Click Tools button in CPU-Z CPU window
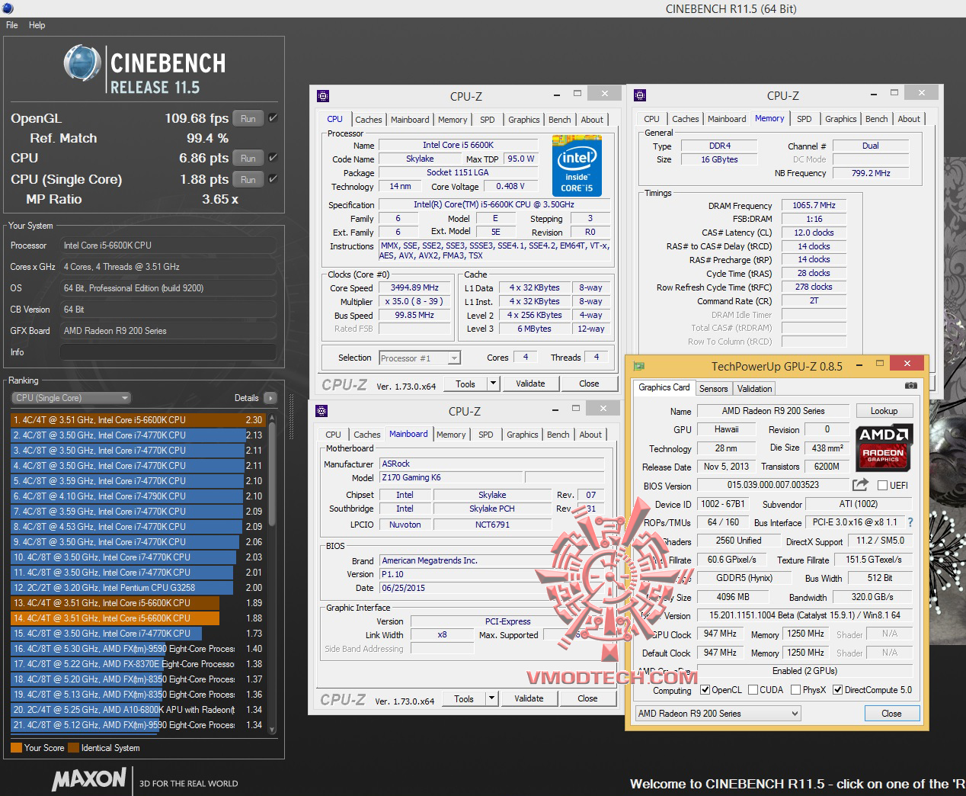Image resolution: width=966 pixels, height=796 pixels. pyautogui.click(x=465, y=384)
